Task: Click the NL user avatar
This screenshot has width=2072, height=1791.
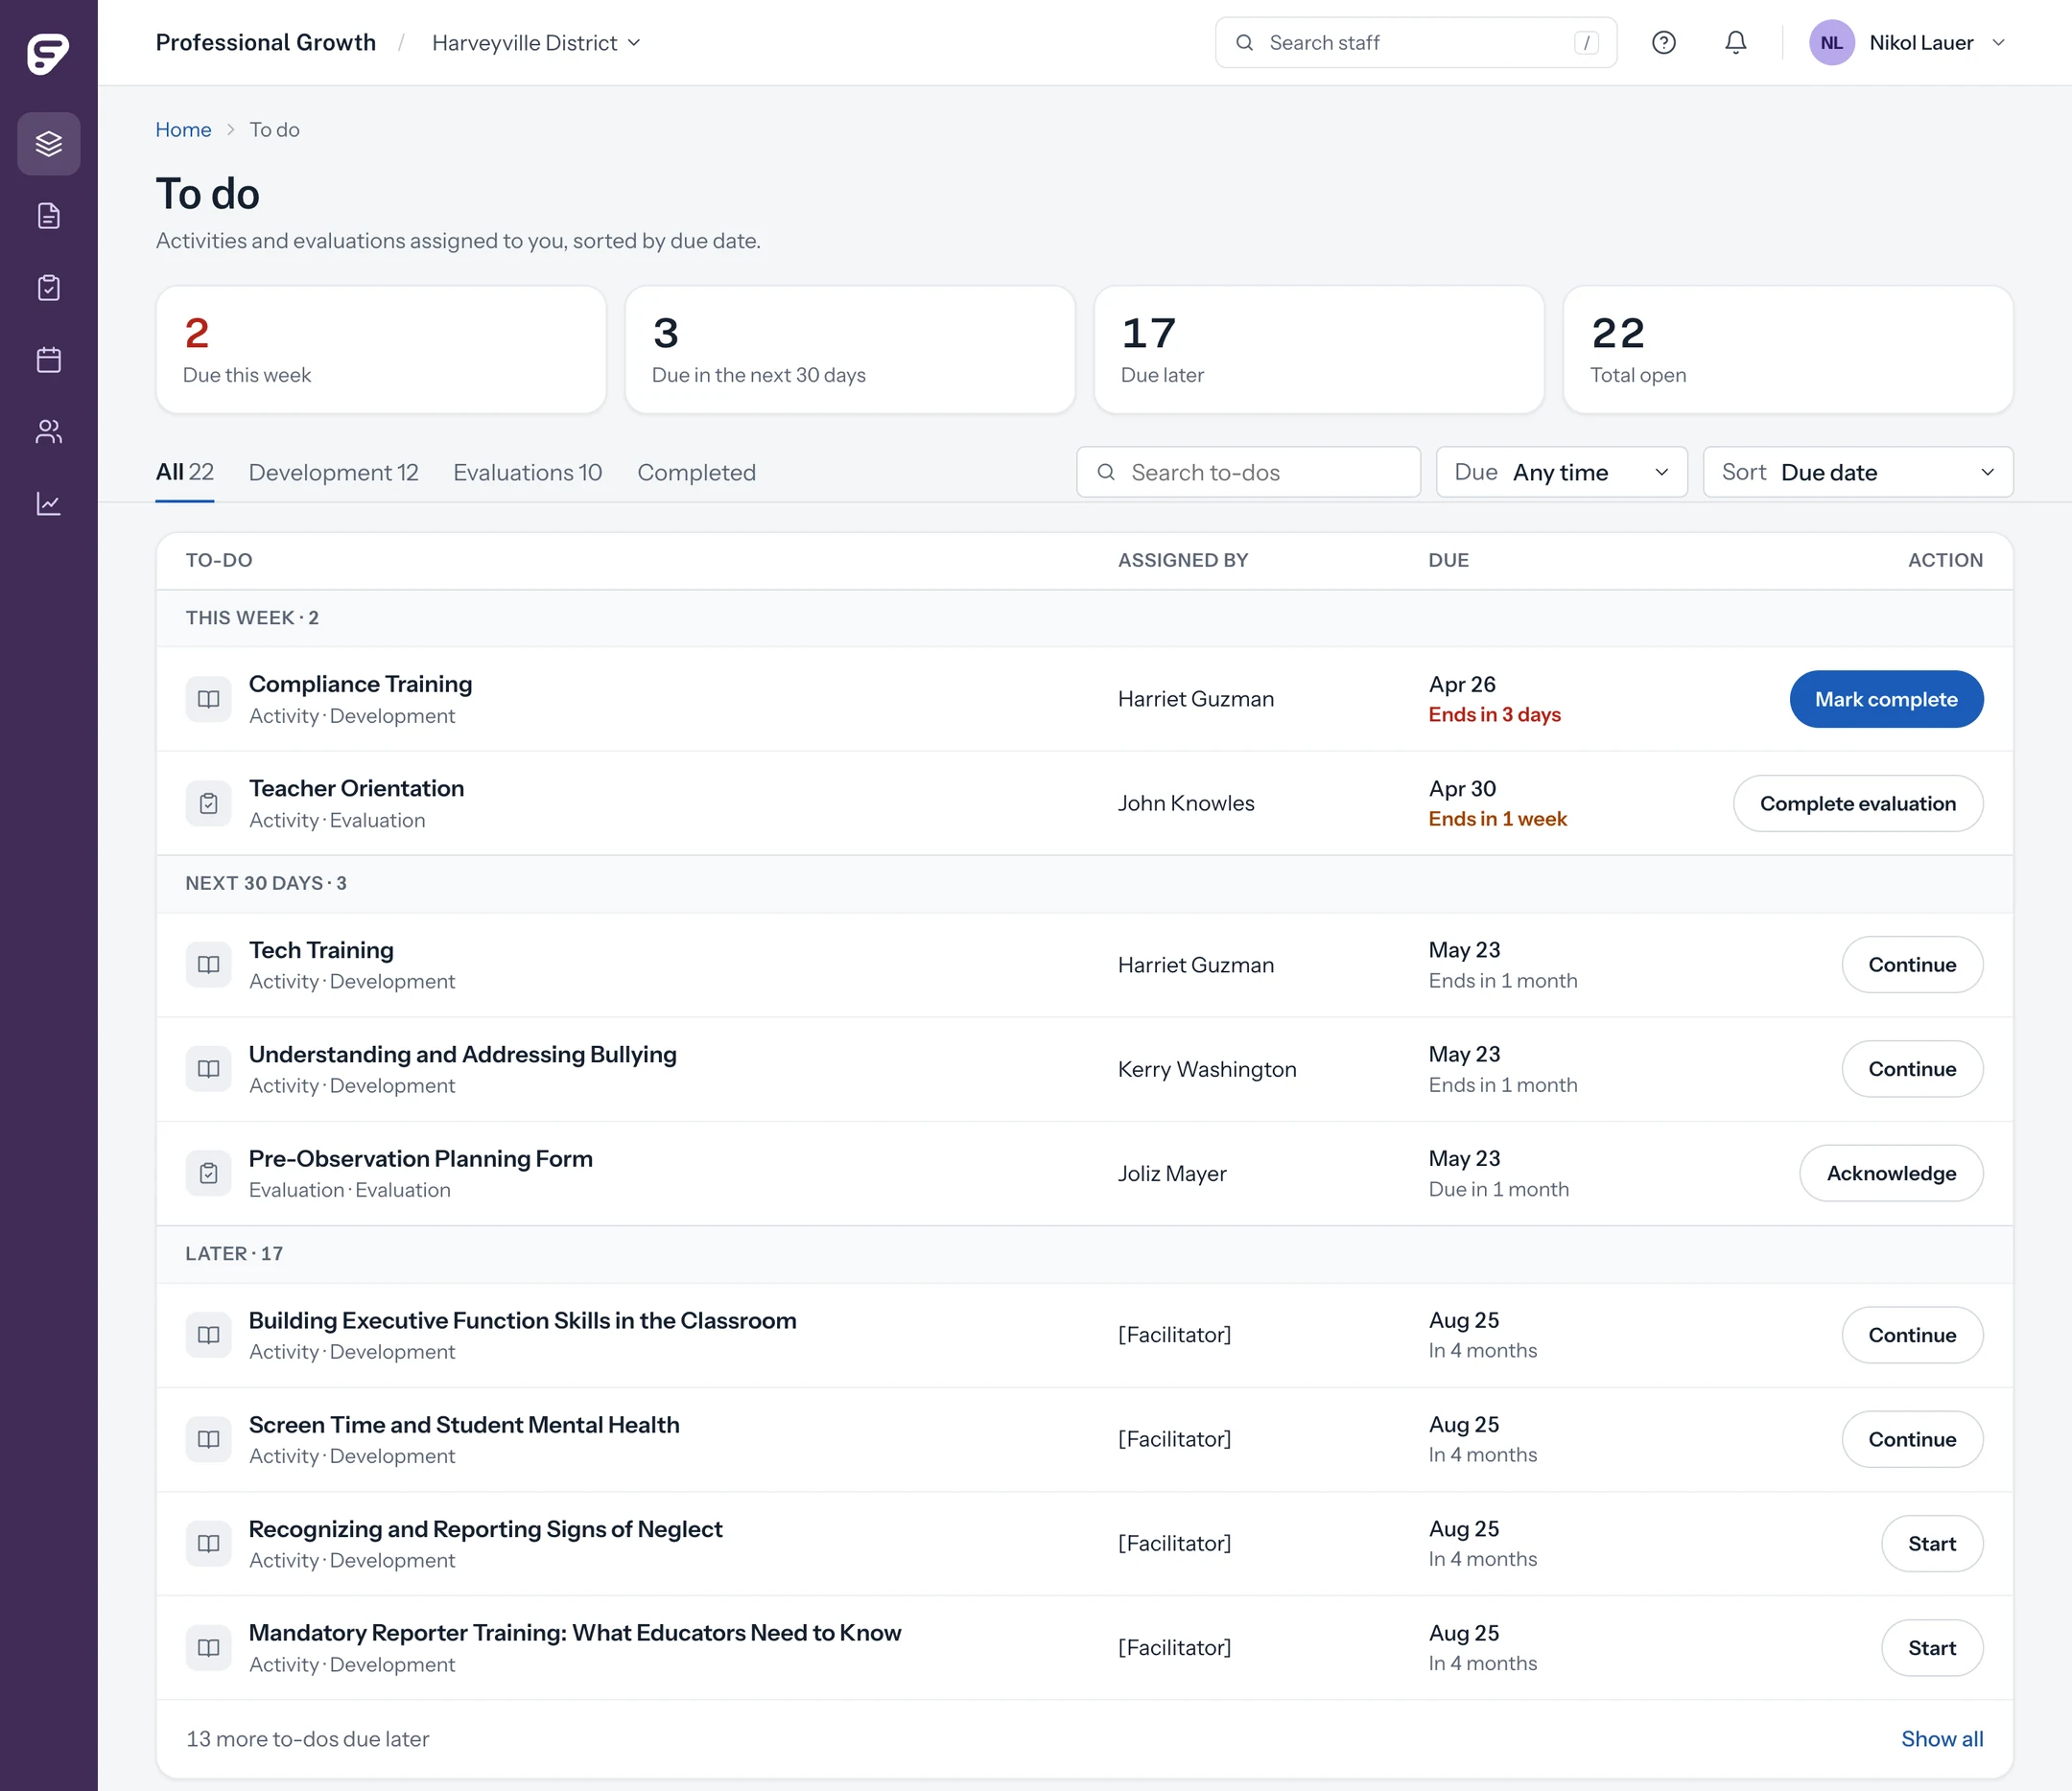Action: [x=1832, y=43]
